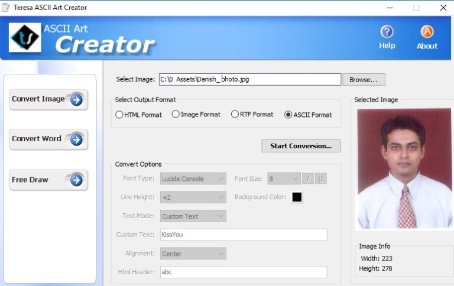The image size is (454, 286).
Task: Open the Font Type dropdown
Action: pos(193,178)
